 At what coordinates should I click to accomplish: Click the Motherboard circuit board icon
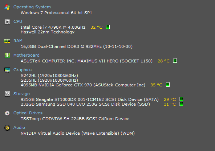(7, 56)
